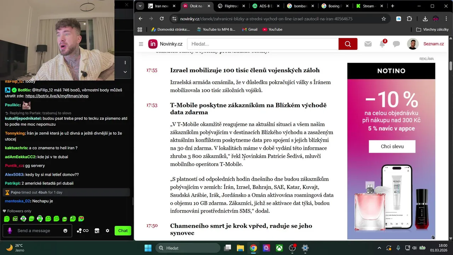Click the three-dot options in stream panel

tap(125, 63)
